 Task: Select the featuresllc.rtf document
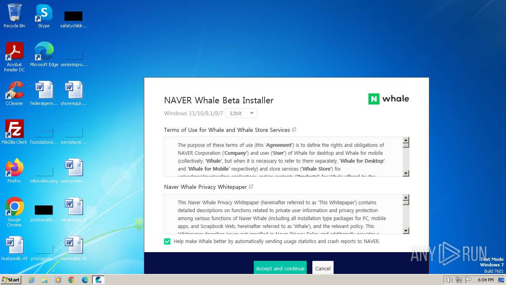pos(14,249)
